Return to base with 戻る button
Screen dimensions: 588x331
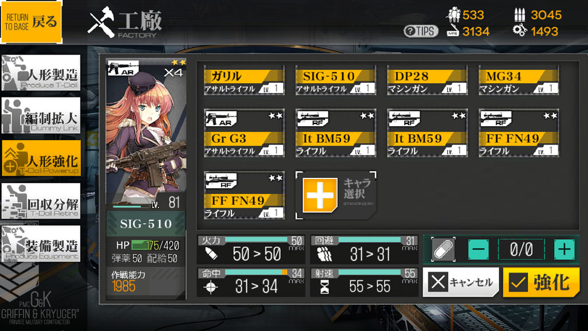pos(32,22)
